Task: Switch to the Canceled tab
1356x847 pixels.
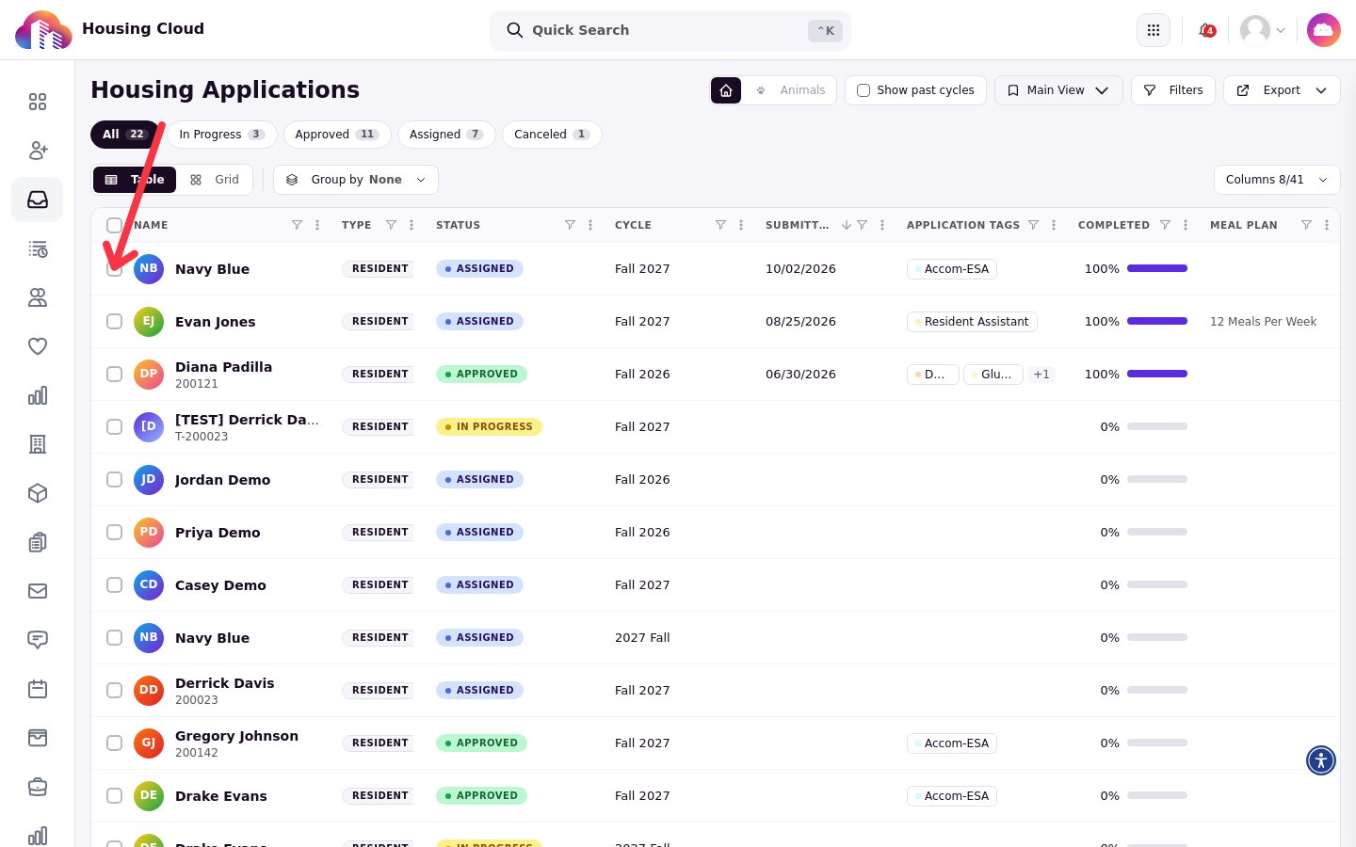Action: click(x=552, y=135)
